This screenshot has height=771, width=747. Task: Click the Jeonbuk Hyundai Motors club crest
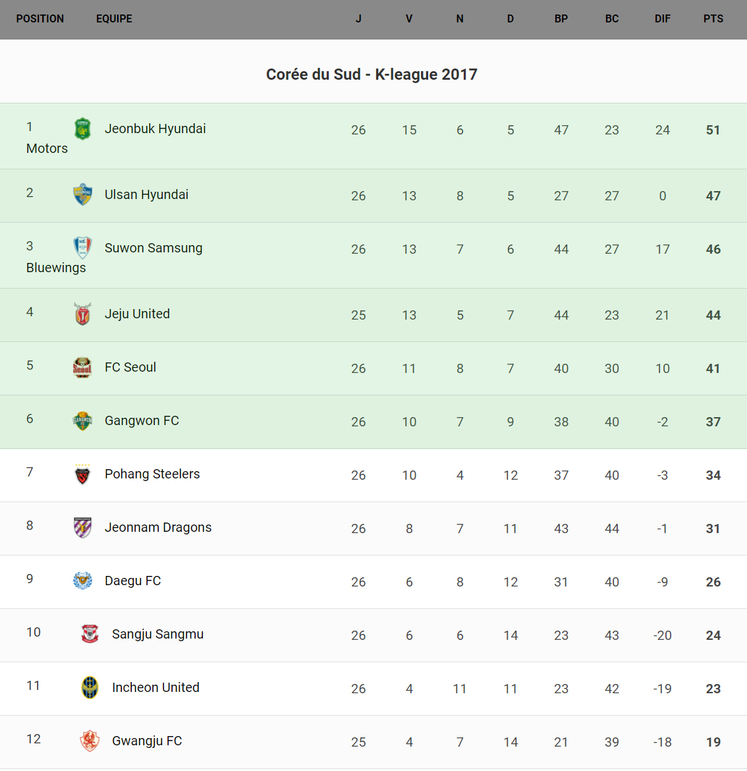coord(82,128)
